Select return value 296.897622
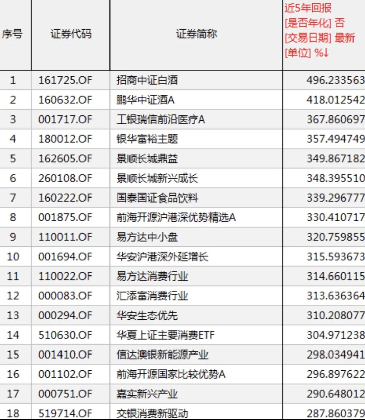The height and width of the screenshot is (420, 365). (336, 374)
